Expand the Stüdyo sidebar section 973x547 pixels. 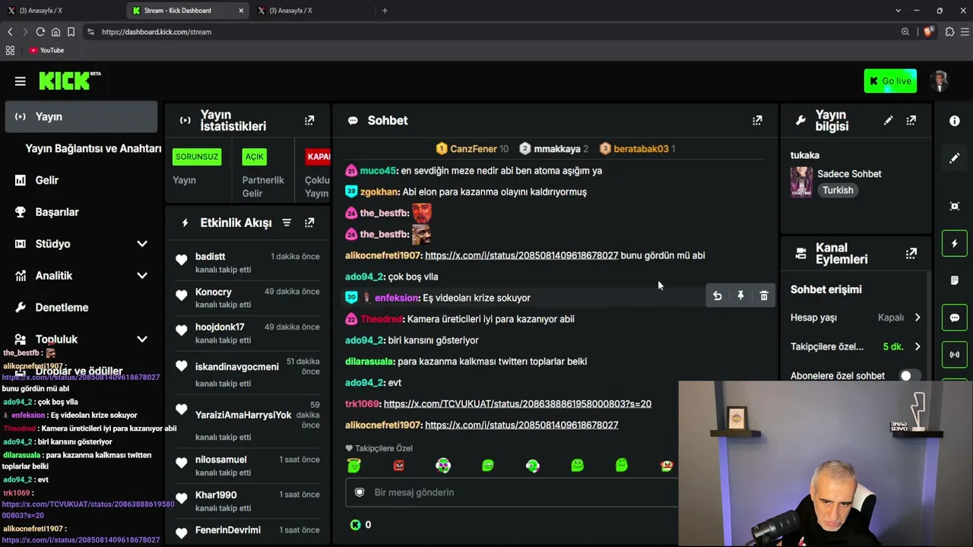[x=142, y=244]
